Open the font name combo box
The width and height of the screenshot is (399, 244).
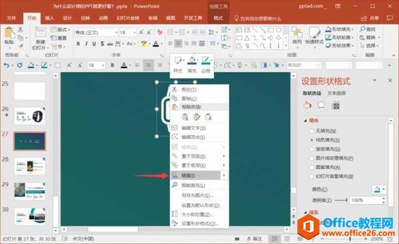96,32
